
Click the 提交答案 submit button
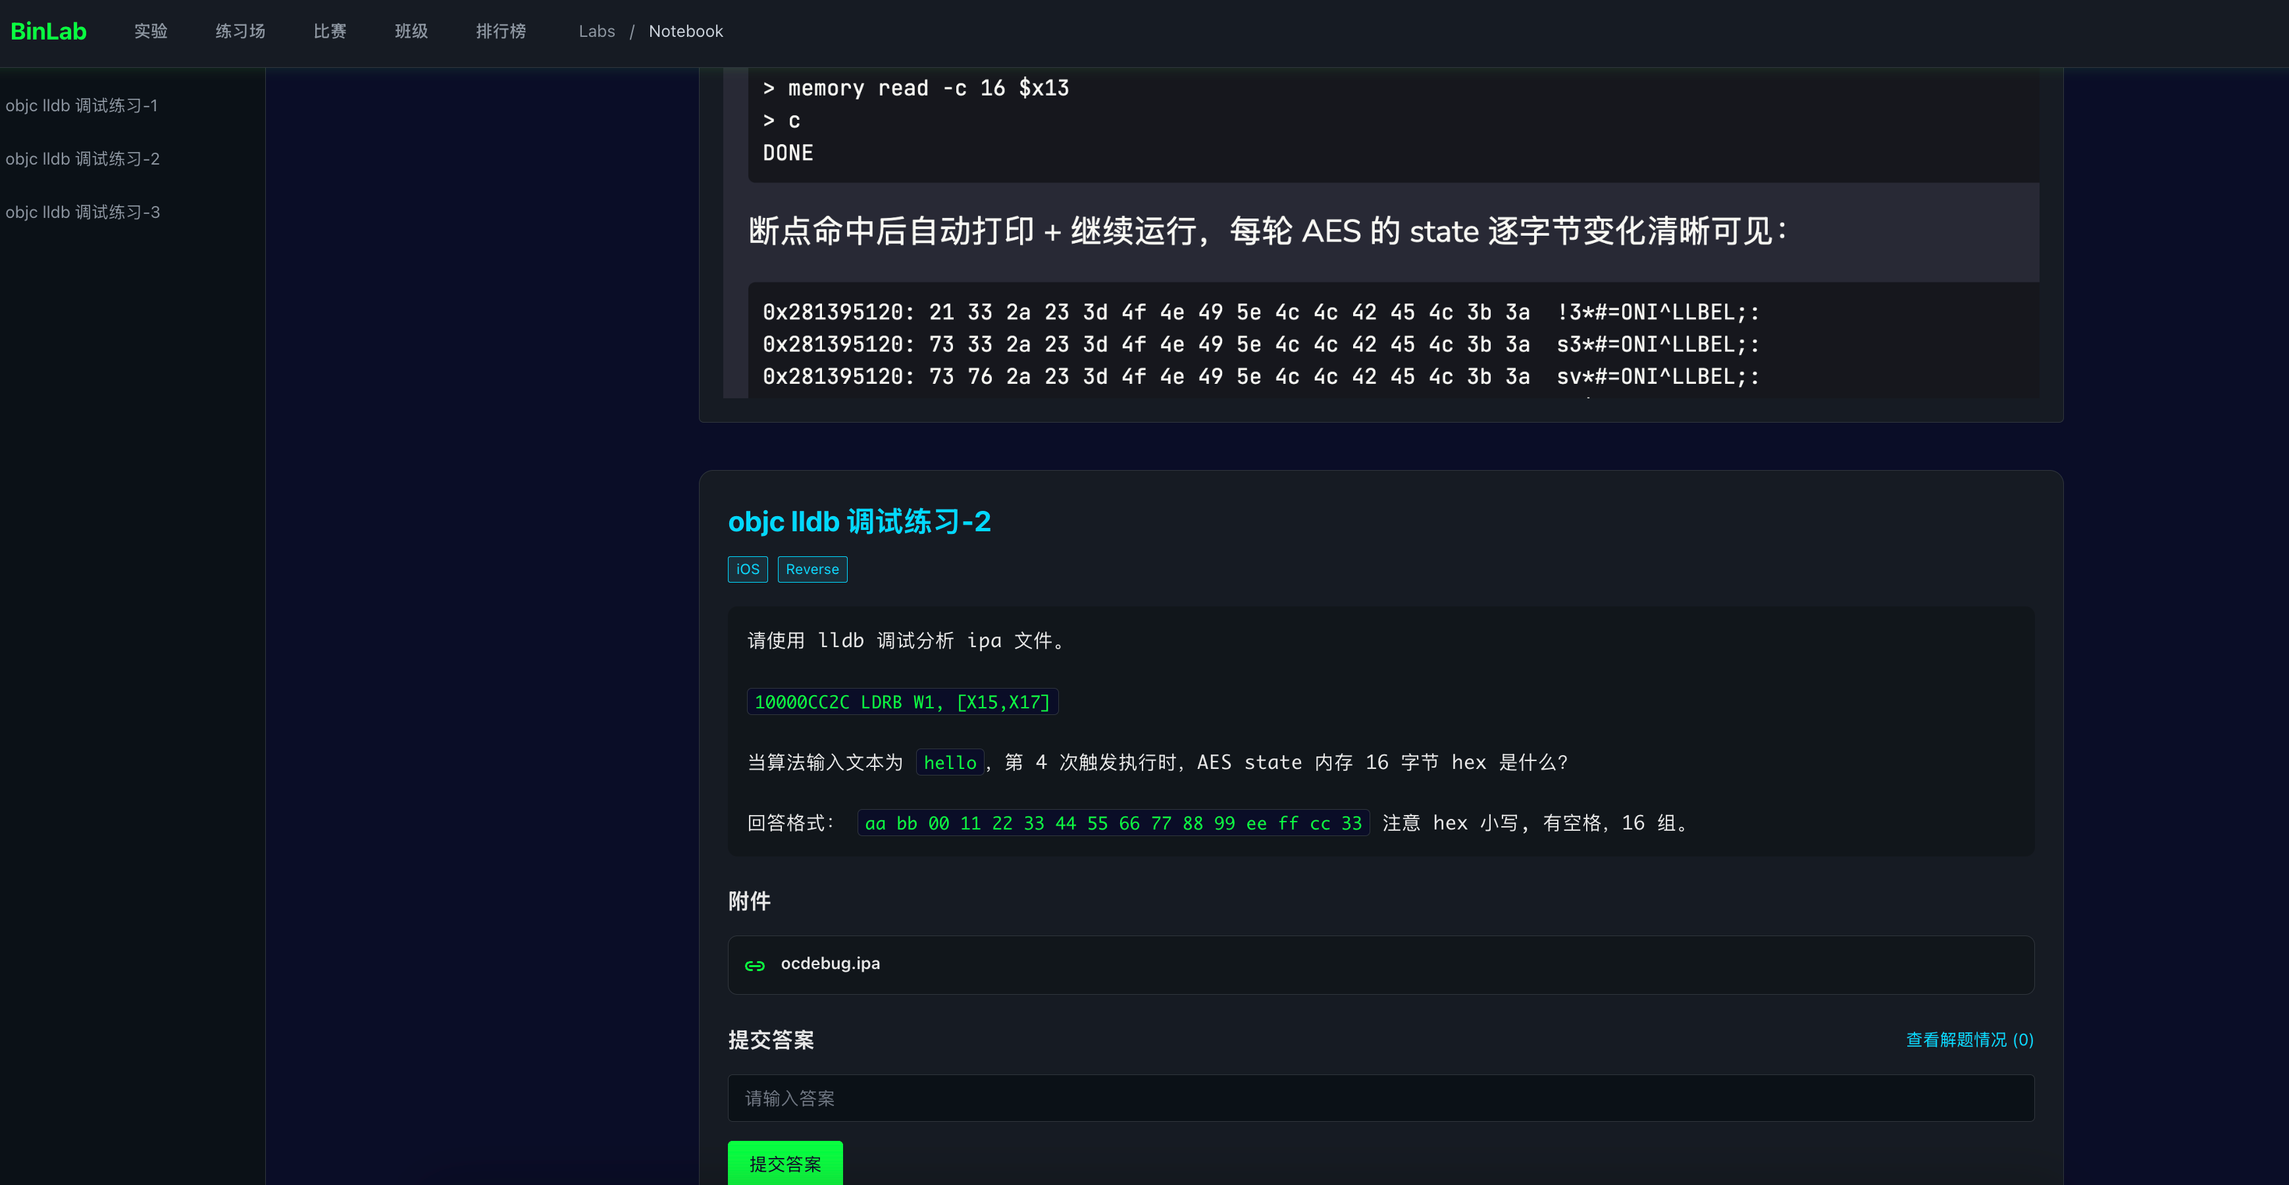pyautogui.click(x=784, y=1162)
